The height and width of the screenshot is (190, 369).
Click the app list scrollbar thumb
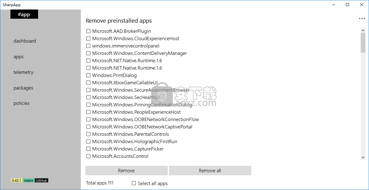(363, 43)
